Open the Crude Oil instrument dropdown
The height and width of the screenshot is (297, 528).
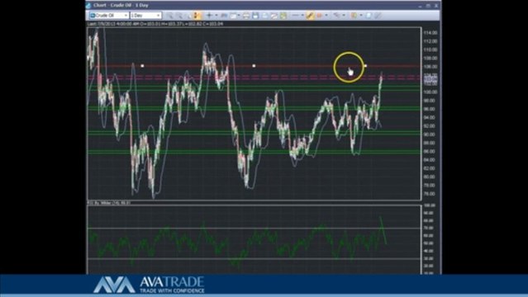tap(109, 16)
